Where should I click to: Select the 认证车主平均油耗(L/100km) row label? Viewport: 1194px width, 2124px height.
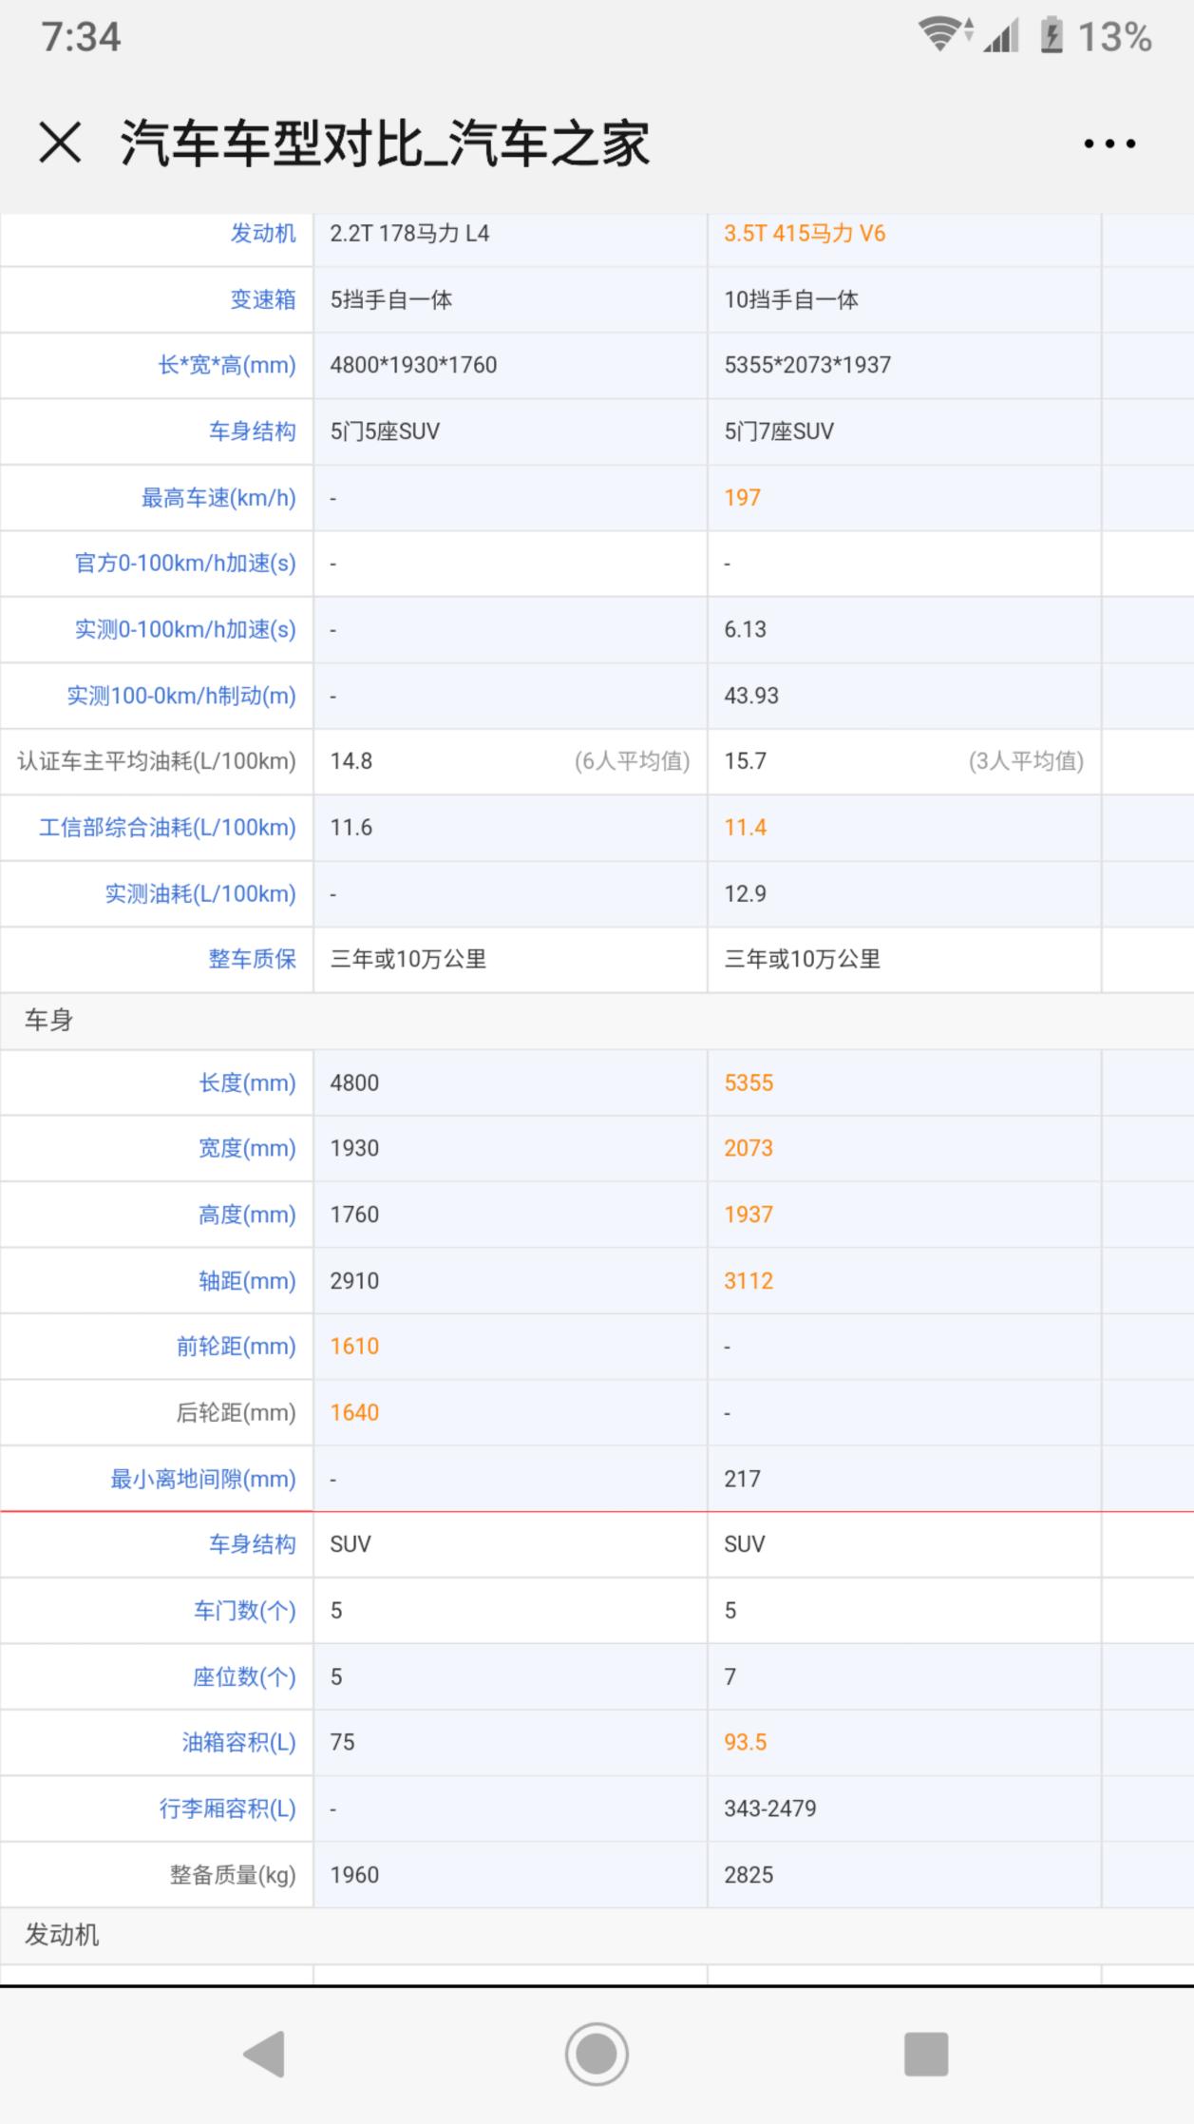tap(157, 761)
